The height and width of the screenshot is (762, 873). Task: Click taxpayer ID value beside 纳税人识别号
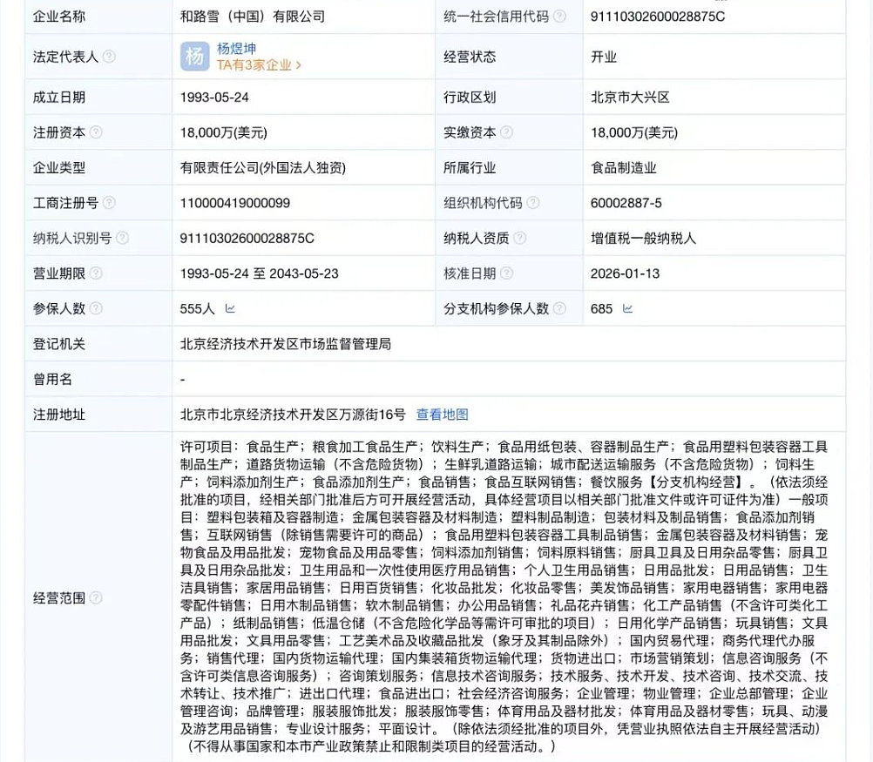click(247, 239)
